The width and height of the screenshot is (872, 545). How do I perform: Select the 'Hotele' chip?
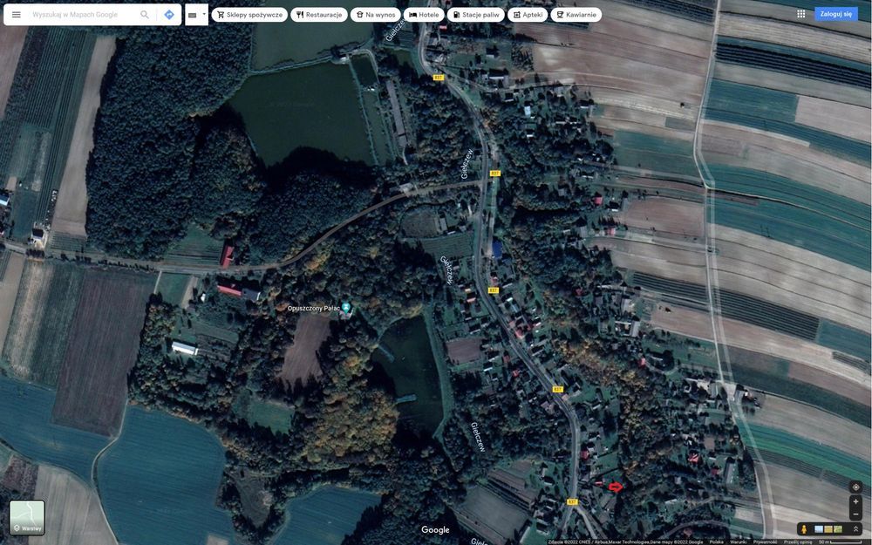(x=424, y=15)
